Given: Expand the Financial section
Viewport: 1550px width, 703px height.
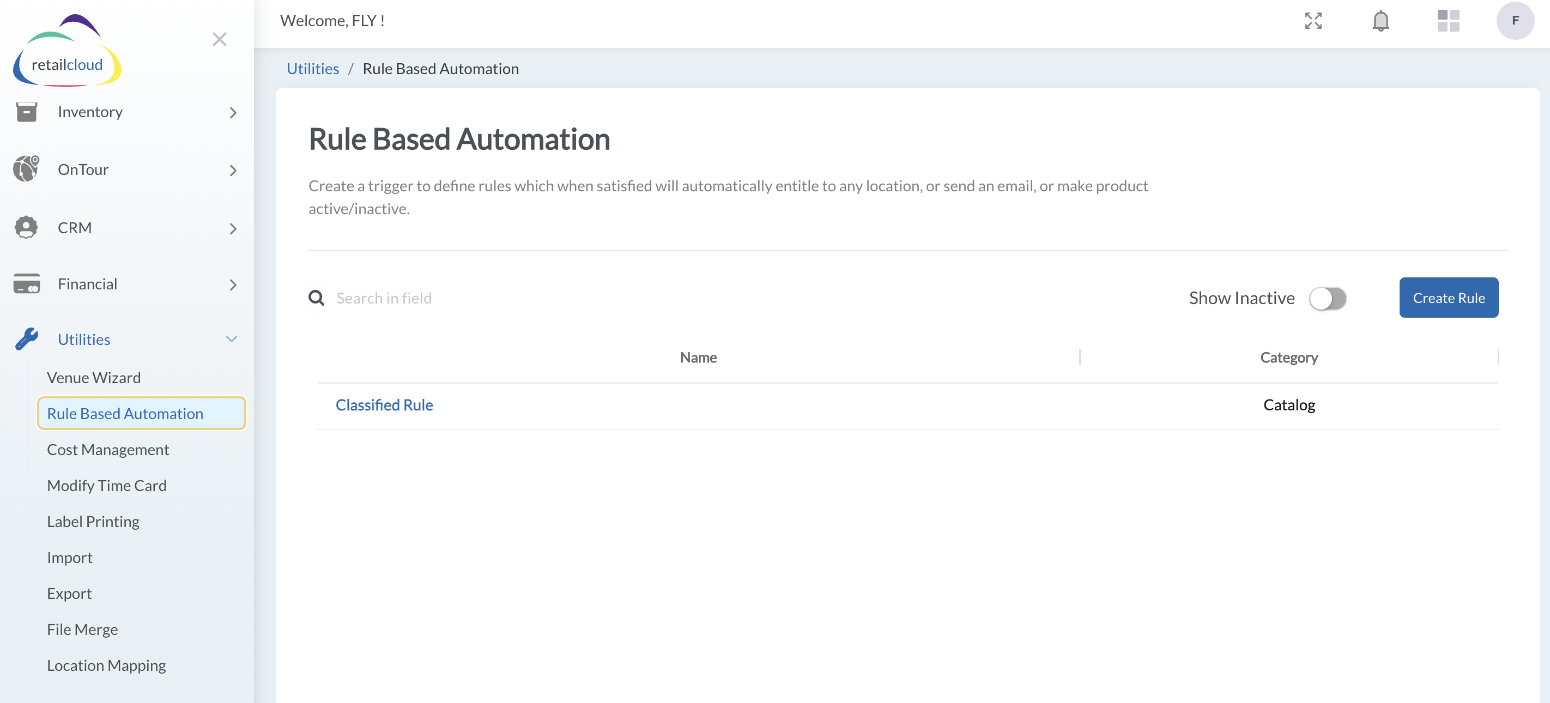Looking at the screenshot, I should tap(233, 284).
